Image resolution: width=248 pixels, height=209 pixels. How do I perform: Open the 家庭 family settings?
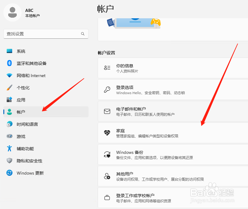[x=173, y=133]
